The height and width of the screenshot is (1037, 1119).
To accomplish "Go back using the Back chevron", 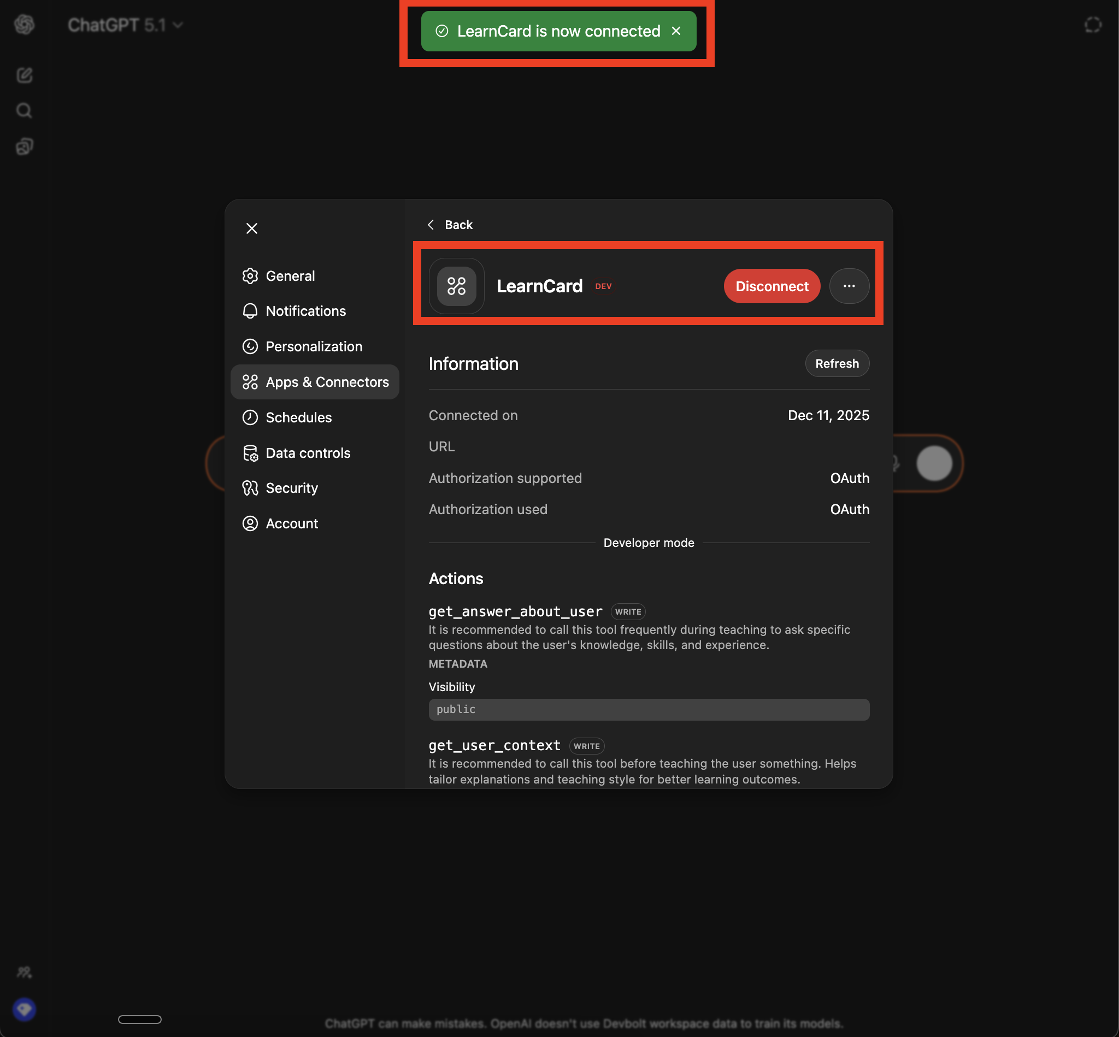I will point(450,225).
